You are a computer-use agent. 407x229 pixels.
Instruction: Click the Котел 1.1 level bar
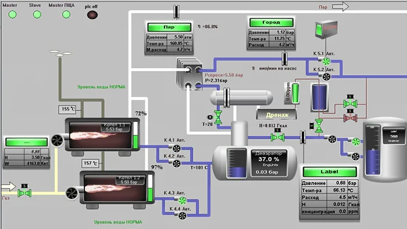(135, 135)
